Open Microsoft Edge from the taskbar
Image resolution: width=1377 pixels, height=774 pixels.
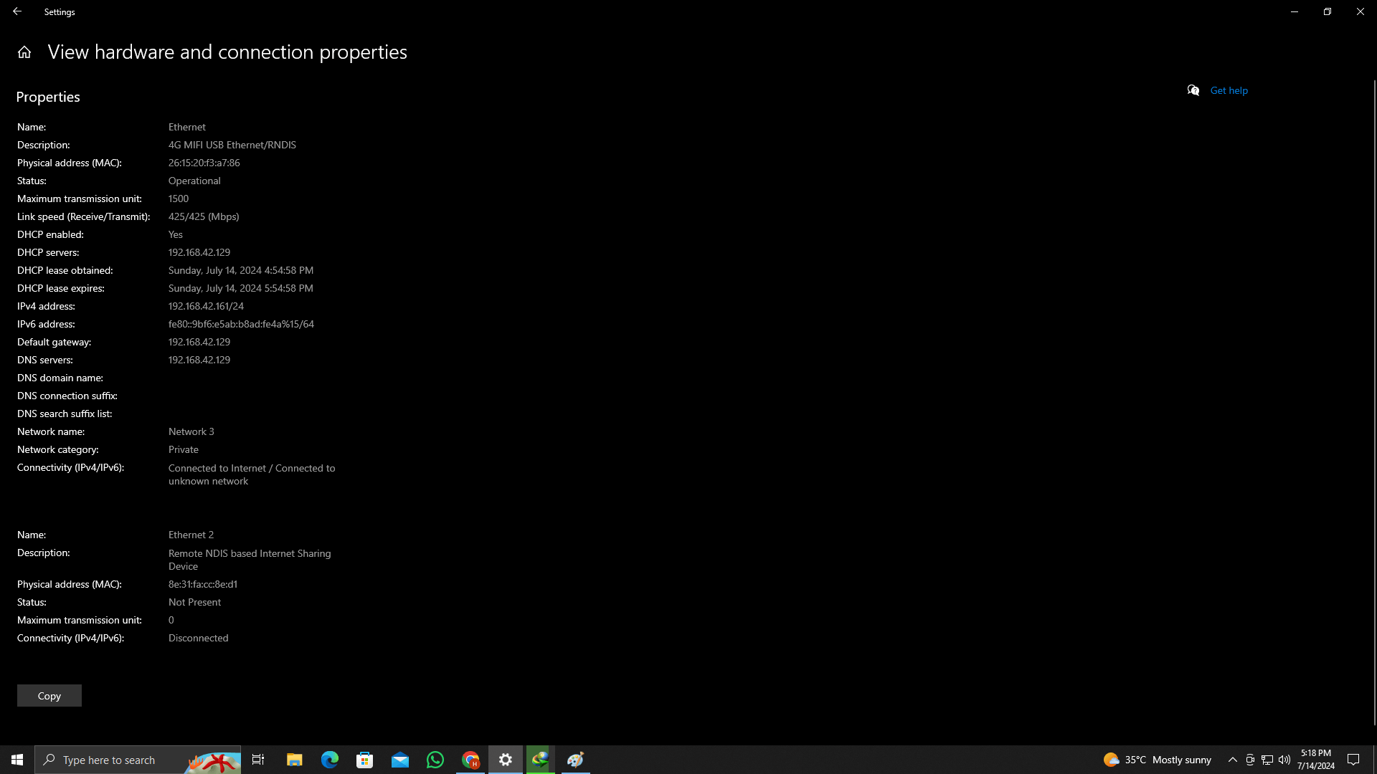coord(329,760)
